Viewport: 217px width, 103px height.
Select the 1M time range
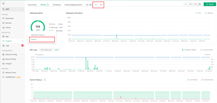[x=195, y=4]
